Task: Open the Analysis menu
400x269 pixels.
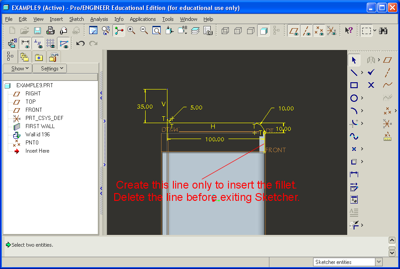Action: pyautogui.click(x=99, y=19)
